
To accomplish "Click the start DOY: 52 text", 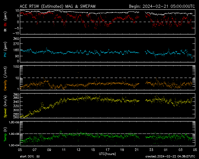I will pos(30,157).
